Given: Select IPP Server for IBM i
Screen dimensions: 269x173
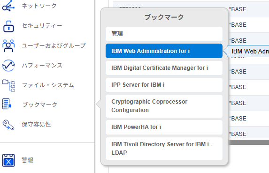Looking at the screenshot, I should tap(164, 85).
